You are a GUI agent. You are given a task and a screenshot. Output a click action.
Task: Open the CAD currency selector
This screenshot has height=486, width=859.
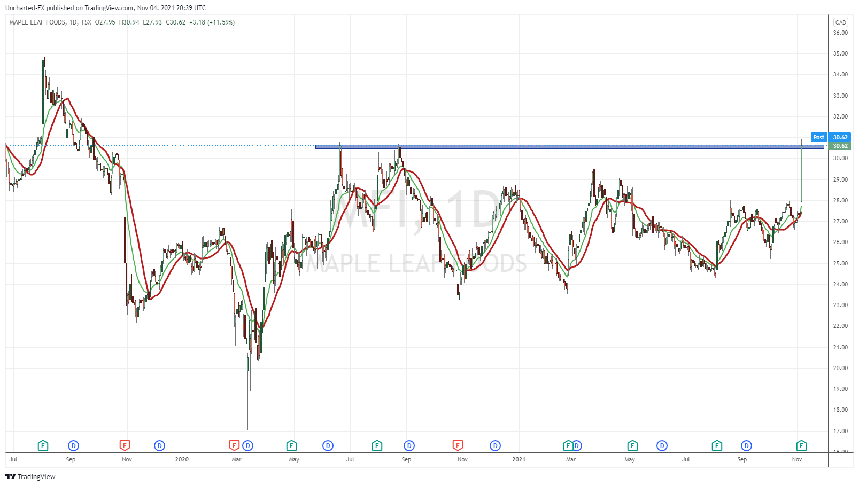(x=841, y=22)
